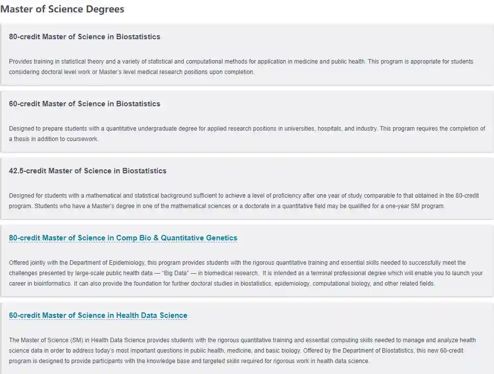Click the paragraph starting "Provides training in statistical theory"
This screenshot has width=494, height=374.
click(241, 67)
